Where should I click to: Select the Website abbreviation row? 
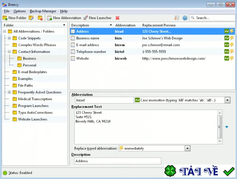(152, 58)
